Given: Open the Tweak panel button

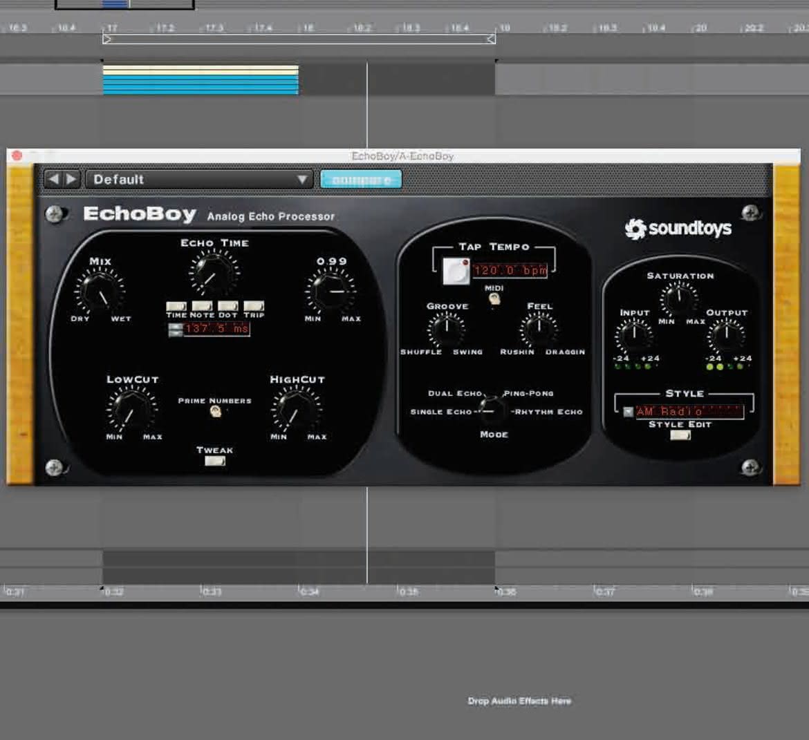Looking at the screenshot, I should [214, 461].
